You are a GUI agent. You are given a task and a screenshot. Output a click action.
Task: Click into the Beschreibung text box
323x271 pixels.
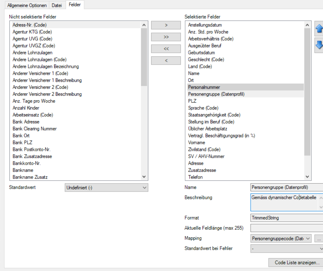[x=287, y=202]
